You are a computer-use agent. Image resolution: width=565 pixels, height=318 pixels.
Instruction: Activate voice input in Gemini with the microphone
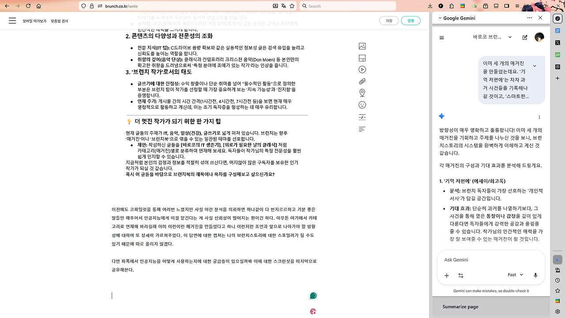pos(535,275)
